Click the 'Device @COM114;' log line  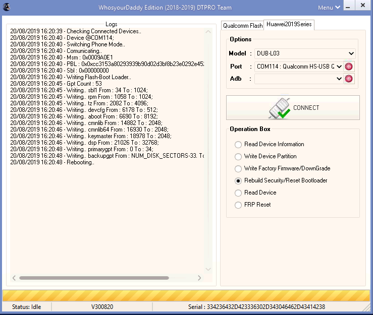62,38
